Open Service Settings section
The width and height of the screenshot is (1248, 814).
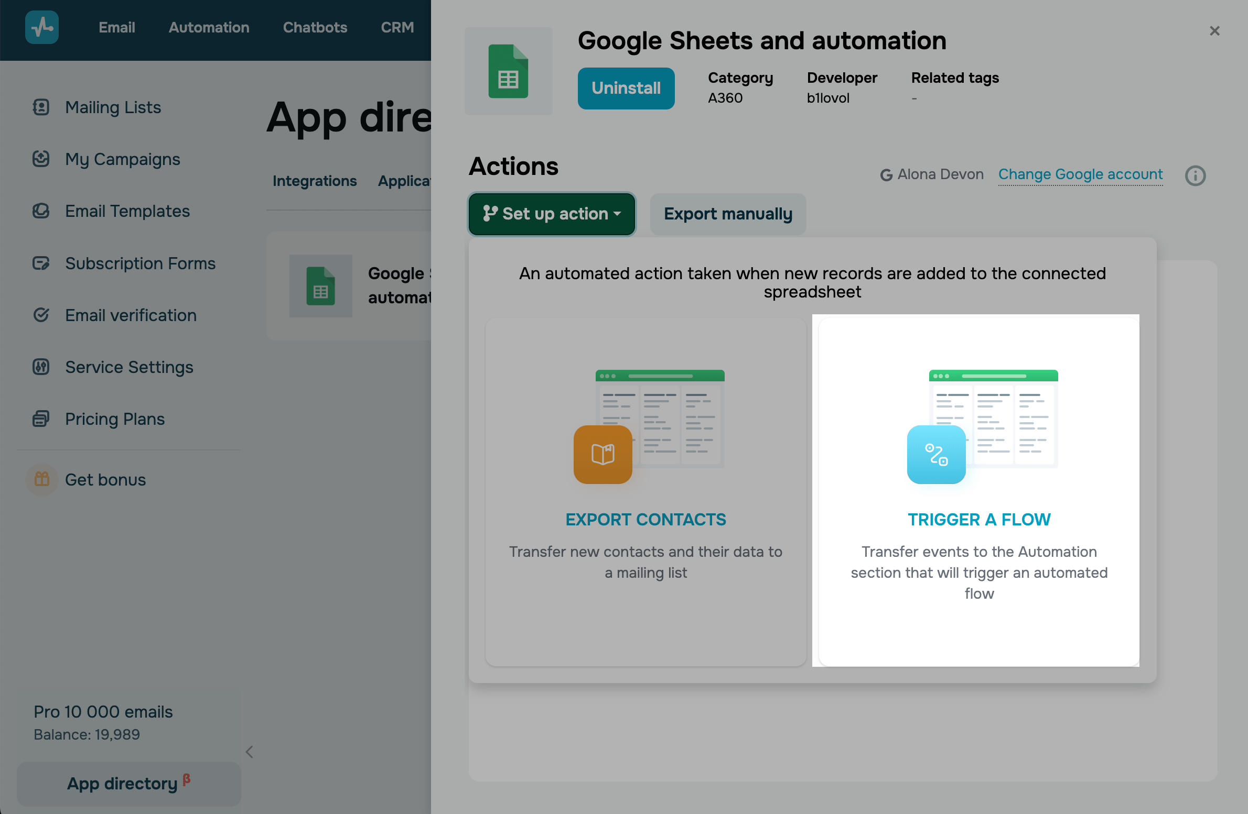pos(129,367)
